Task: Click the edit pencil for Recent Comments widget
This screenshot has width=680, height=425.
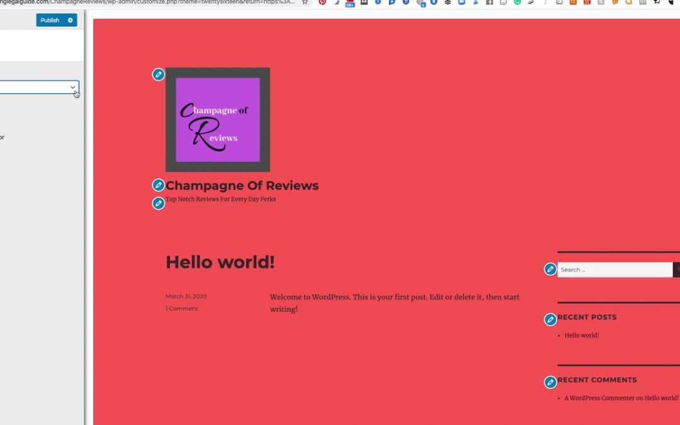Action: tap(550, 382)
